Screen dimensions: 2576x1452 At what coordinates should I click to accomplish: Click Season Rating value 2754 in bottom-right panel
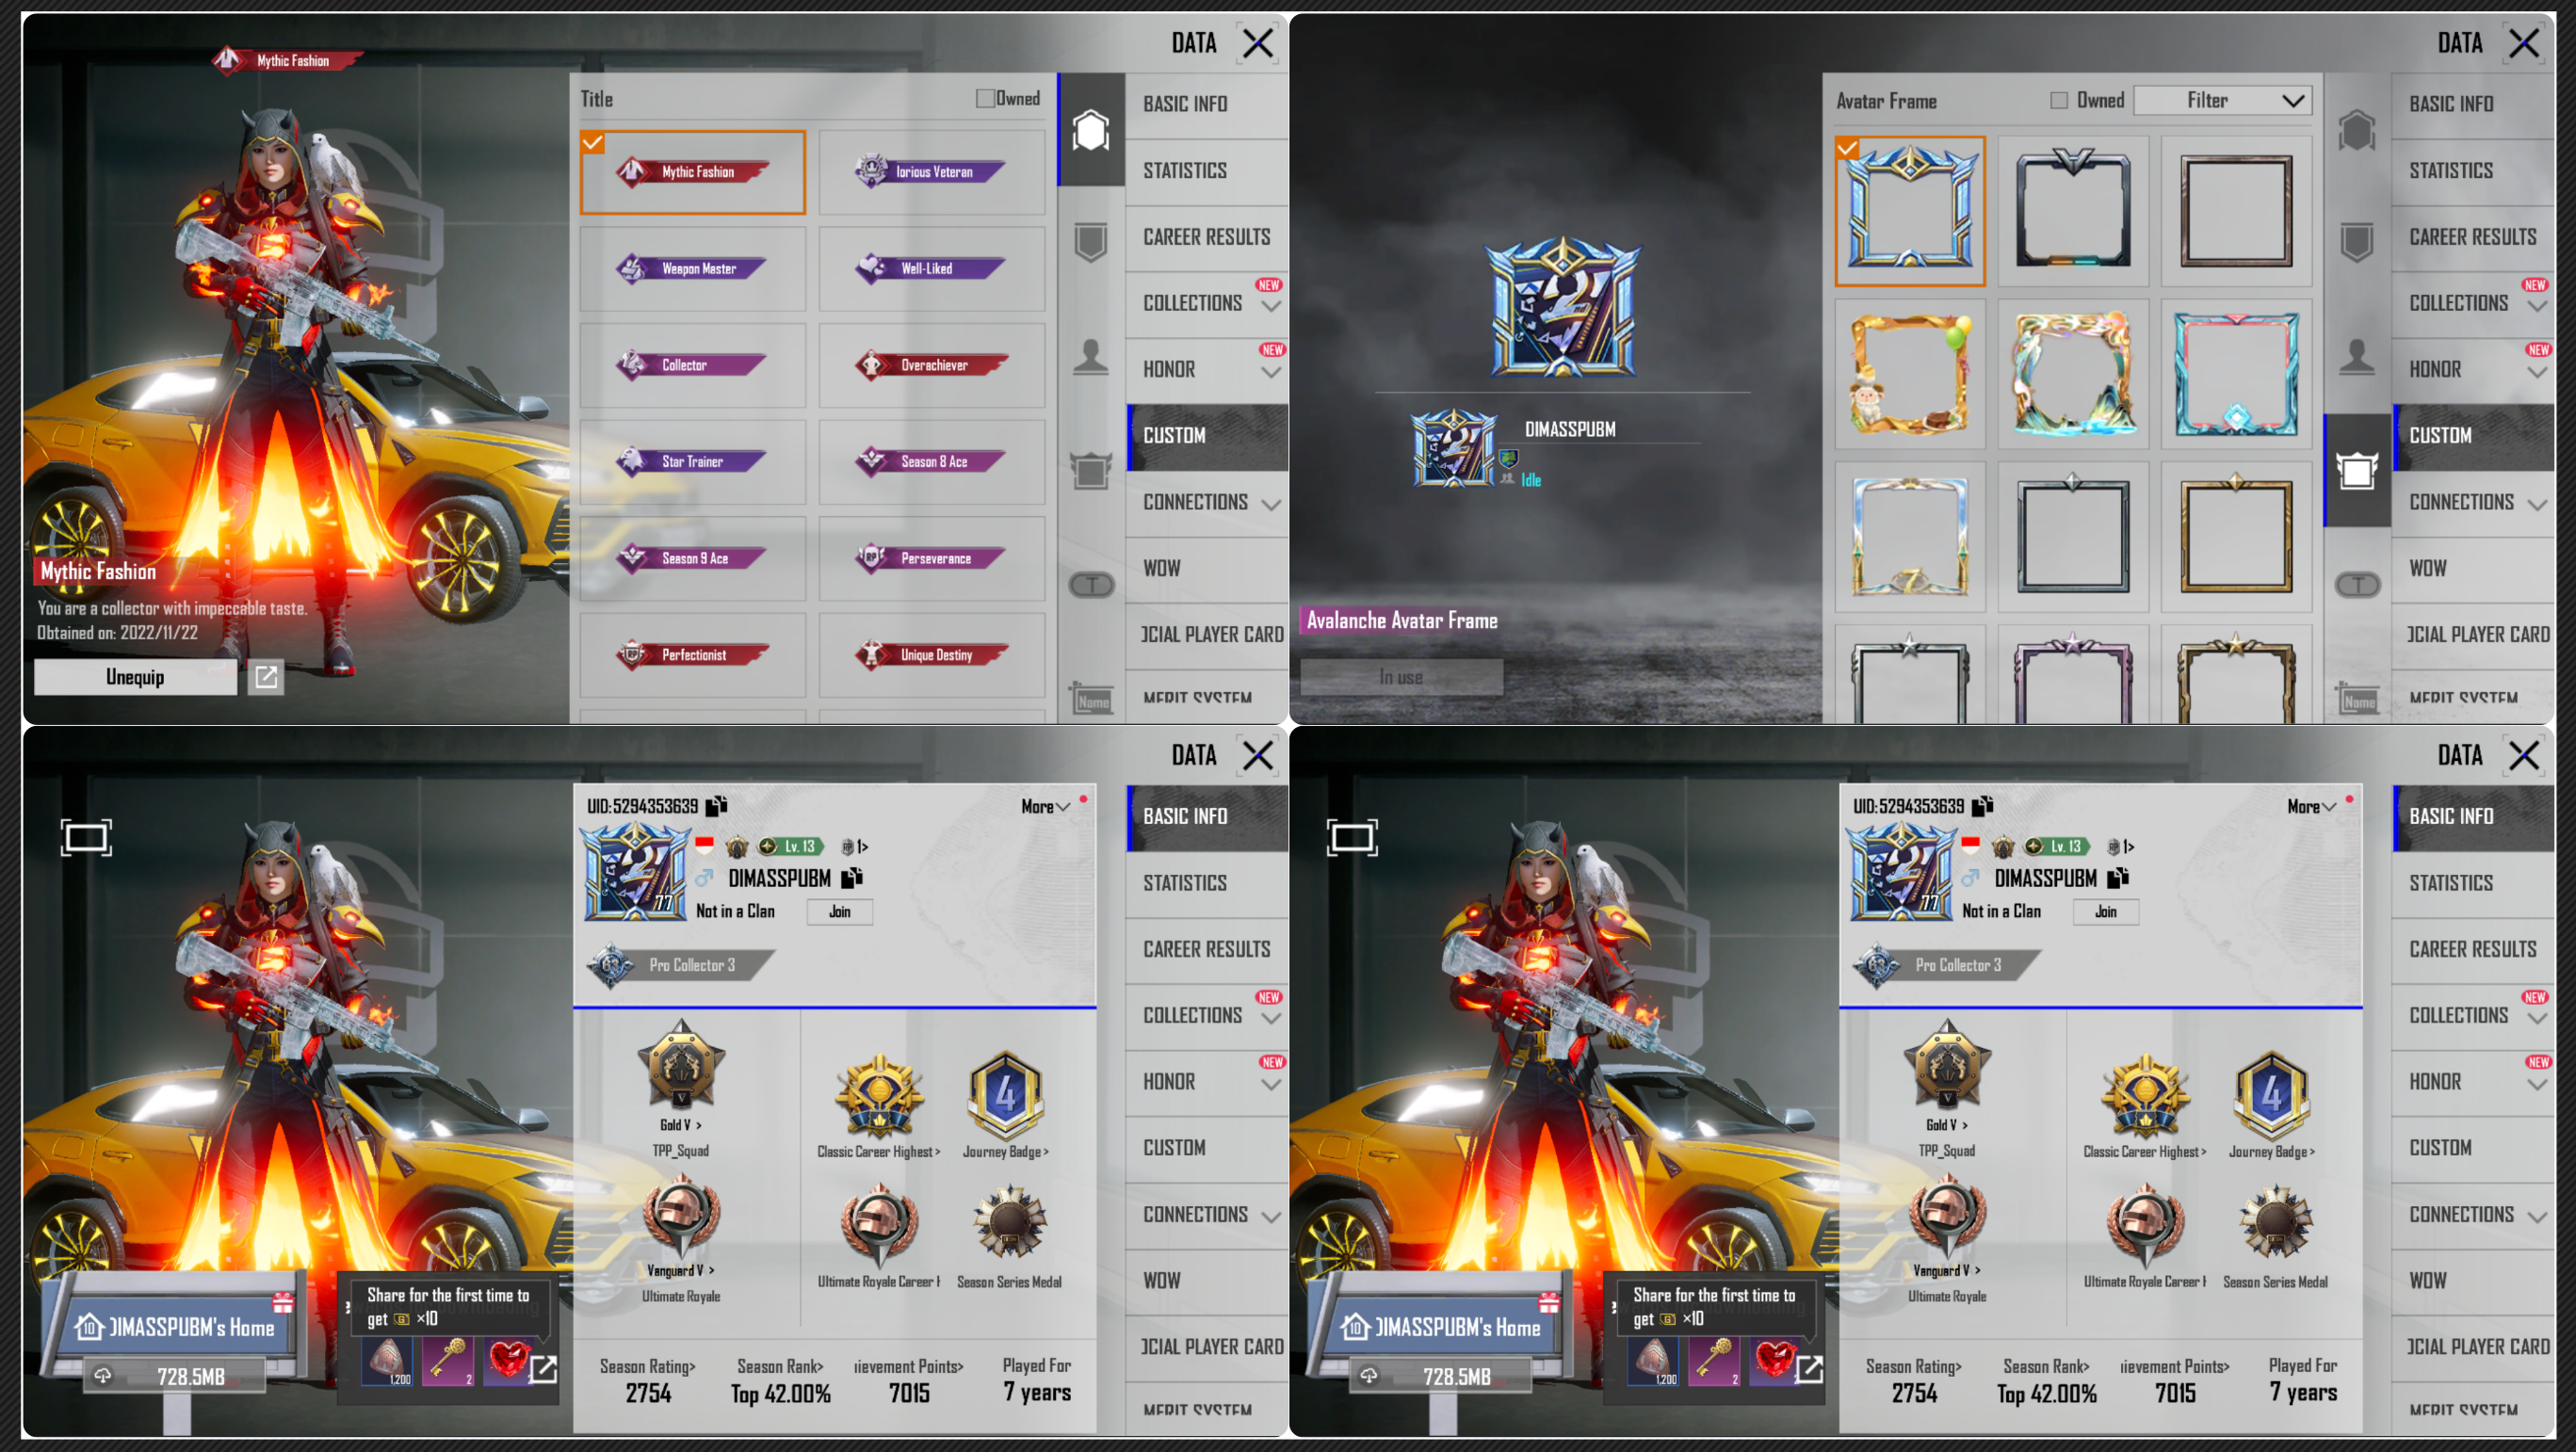[1914, 1393]
